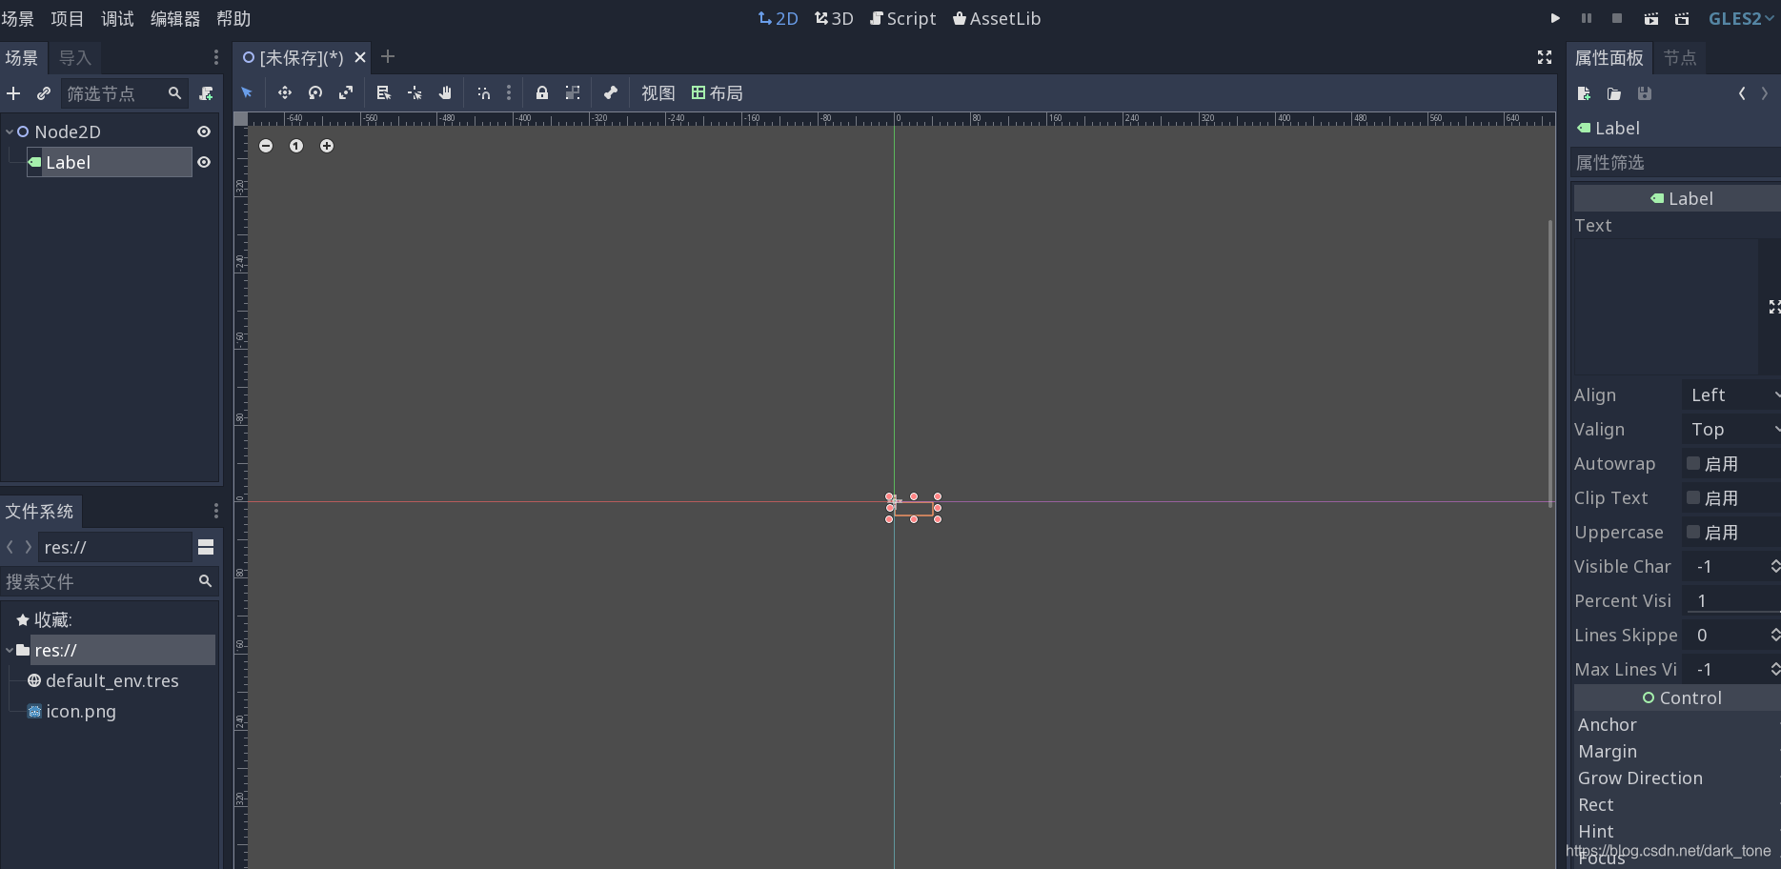Open the AssetLib workspace
The height and width of the screenshot is (869, 1781).
(997, 18)
